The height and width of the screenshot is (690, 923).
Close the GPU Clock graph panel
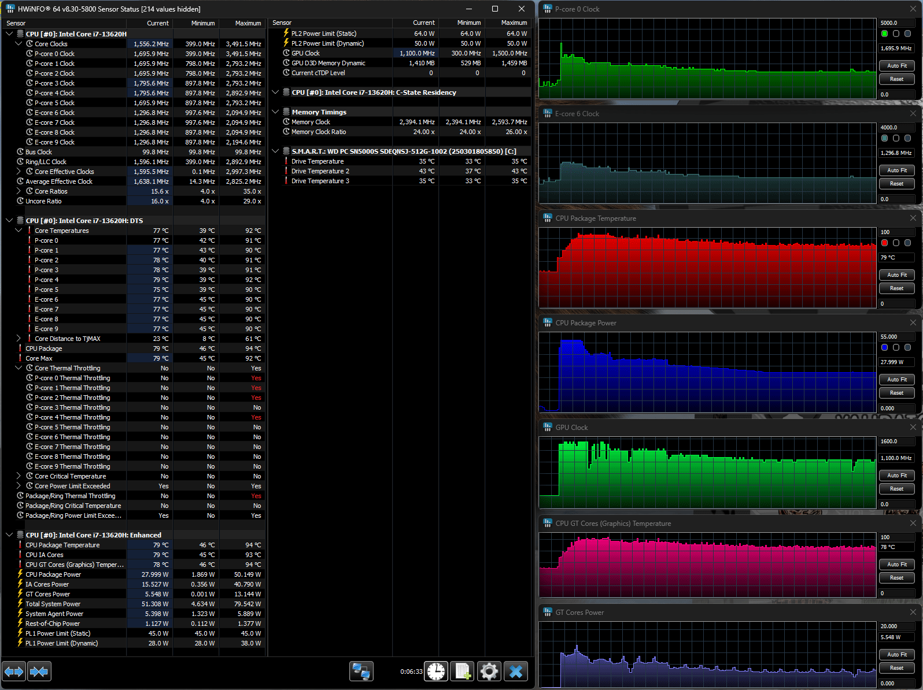tap(913, 427)
